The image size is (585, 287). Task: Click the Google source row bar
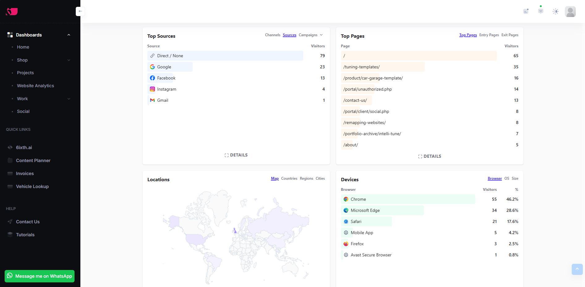(170, 67)
